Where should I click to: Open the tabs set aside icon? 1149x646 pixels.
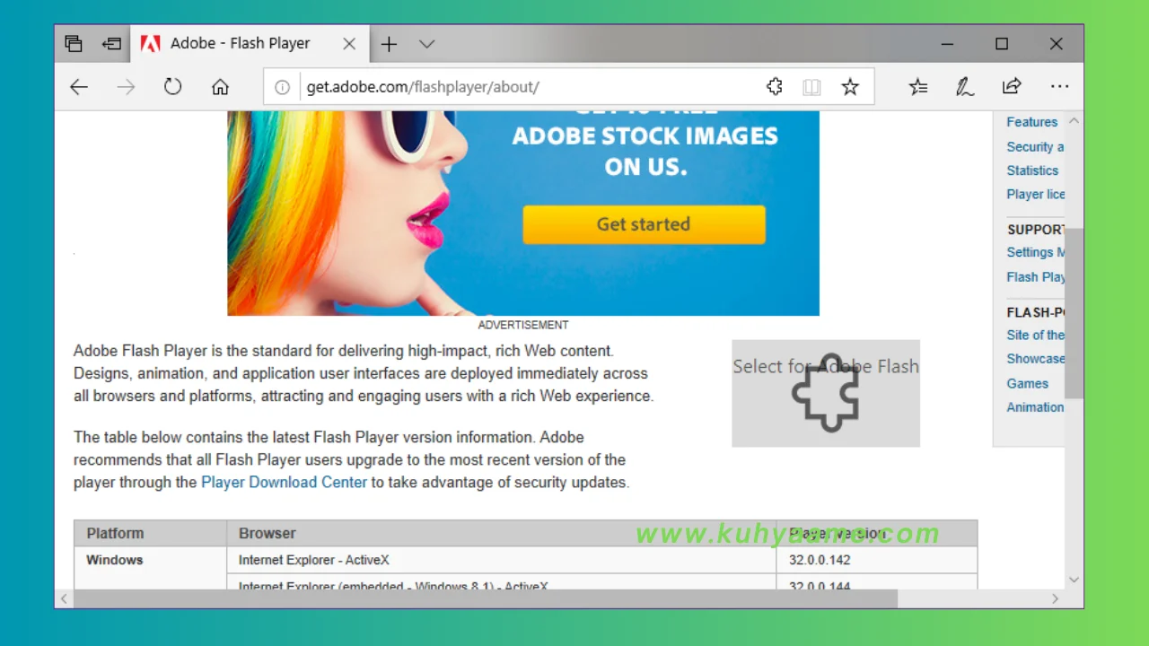(x=75, y=44)
